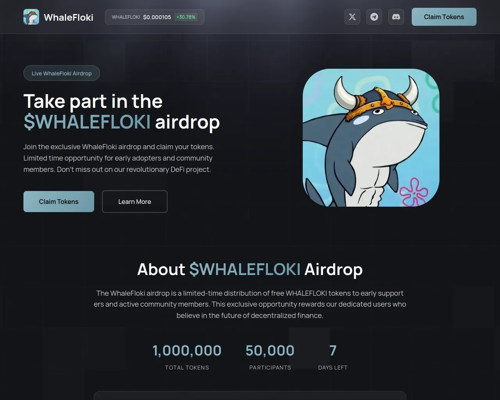Open the X (Twitter) social icon
Viewport: 500px width, 400px height.
tap(352, 17)
